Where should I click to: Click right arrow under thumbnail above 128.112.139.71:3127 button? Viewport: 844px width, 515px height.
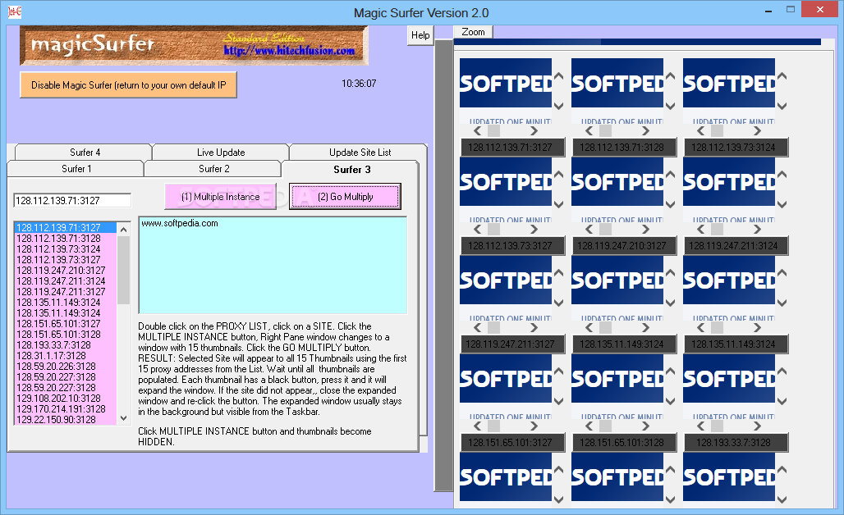pyautogui.click(x=534, y=130)
